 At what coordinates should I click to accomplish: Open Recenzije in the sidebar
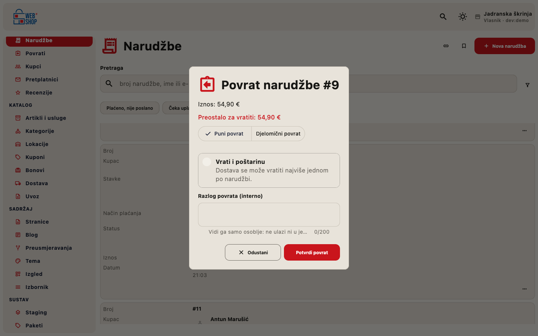[49, 93]
